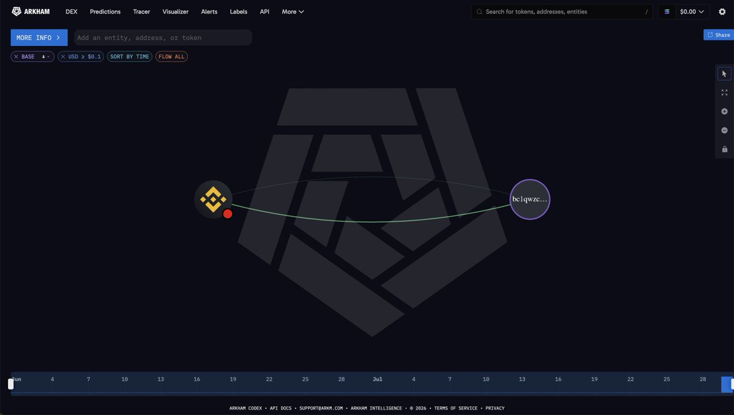Open settings via the gear icon
Viewport: 734px width, 415px height.
(722, 12)
